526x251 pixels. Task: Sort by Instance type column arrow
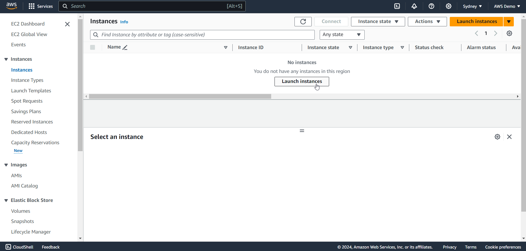[x=402, y=47]
